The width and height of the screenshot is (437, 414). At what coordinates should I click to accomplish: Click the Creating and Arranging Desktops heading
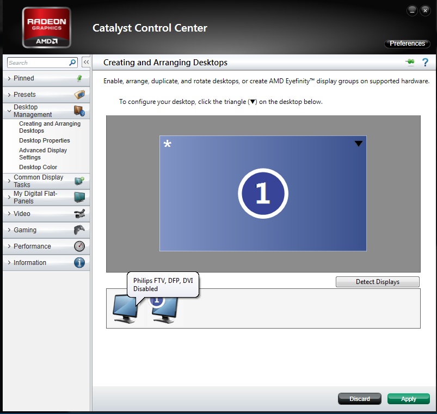click(165, 63)
